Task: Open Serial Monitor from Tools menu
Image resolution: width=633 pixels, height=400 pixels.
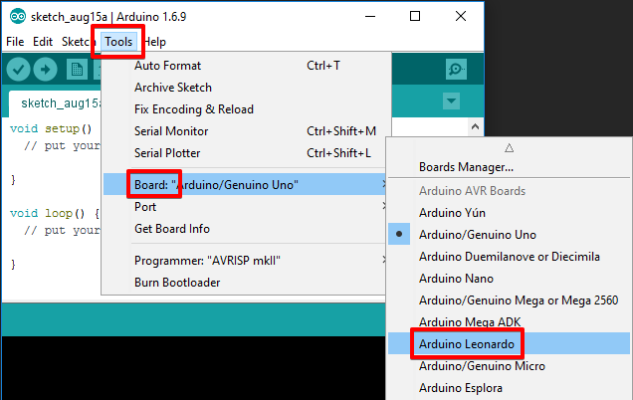Action: [x=246, y=131]
